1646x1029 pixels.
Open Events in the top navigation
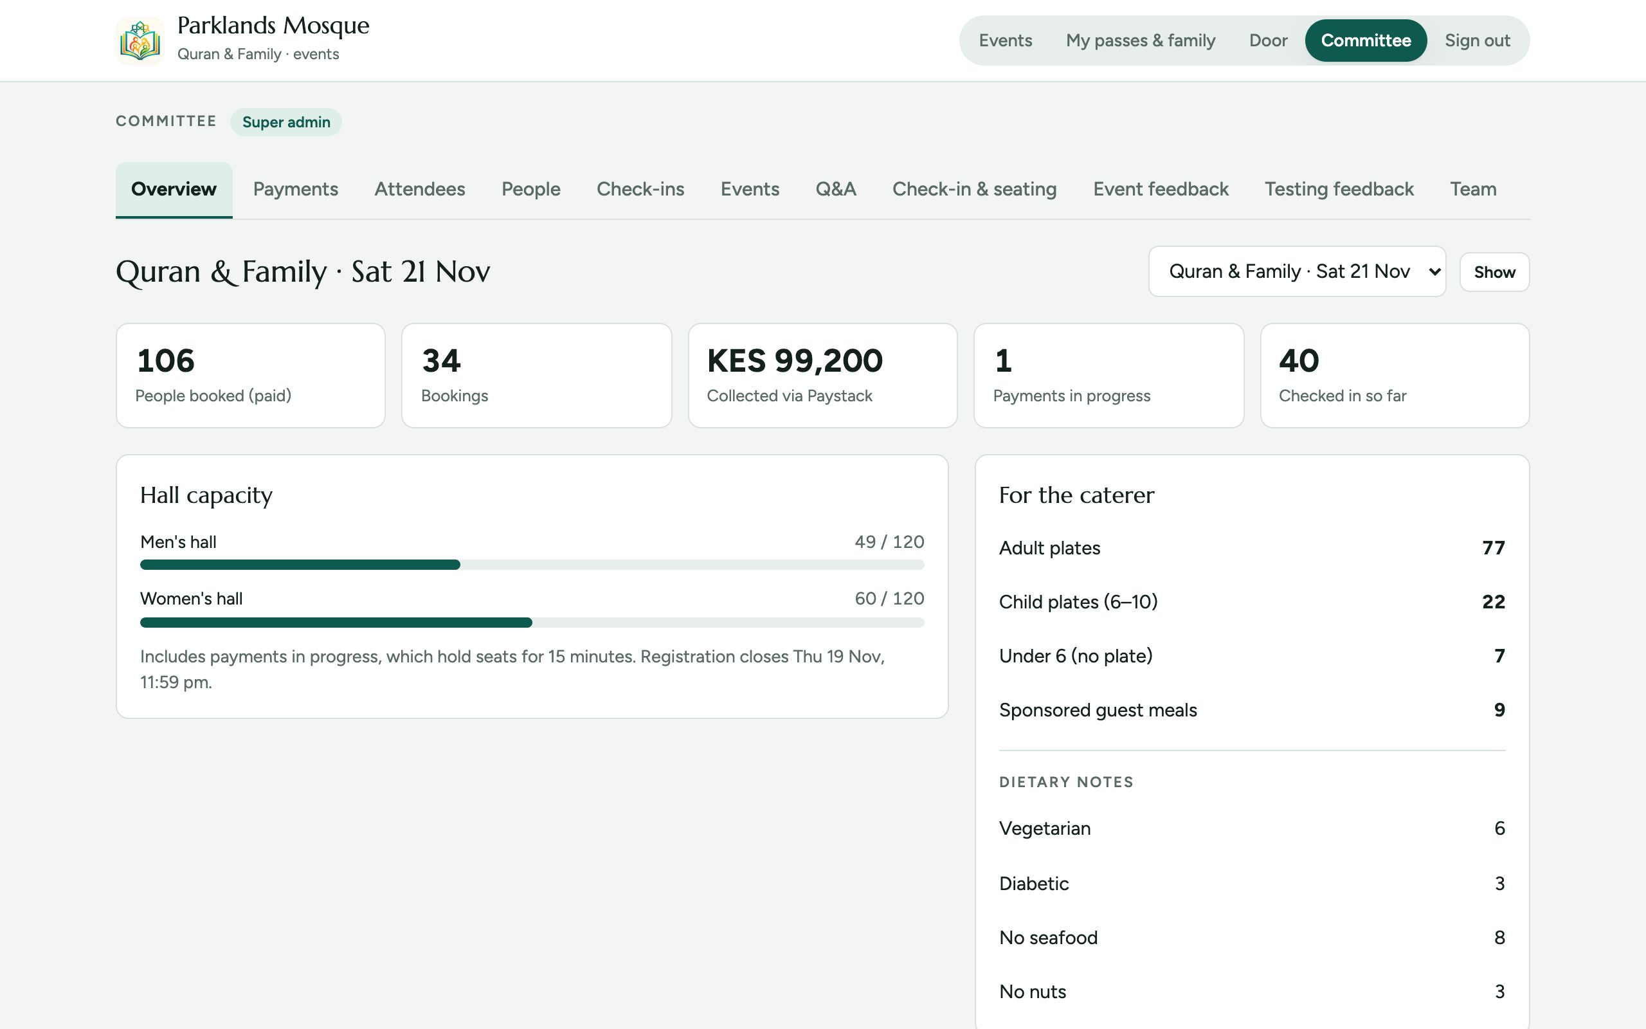(x=1006, y=41)
